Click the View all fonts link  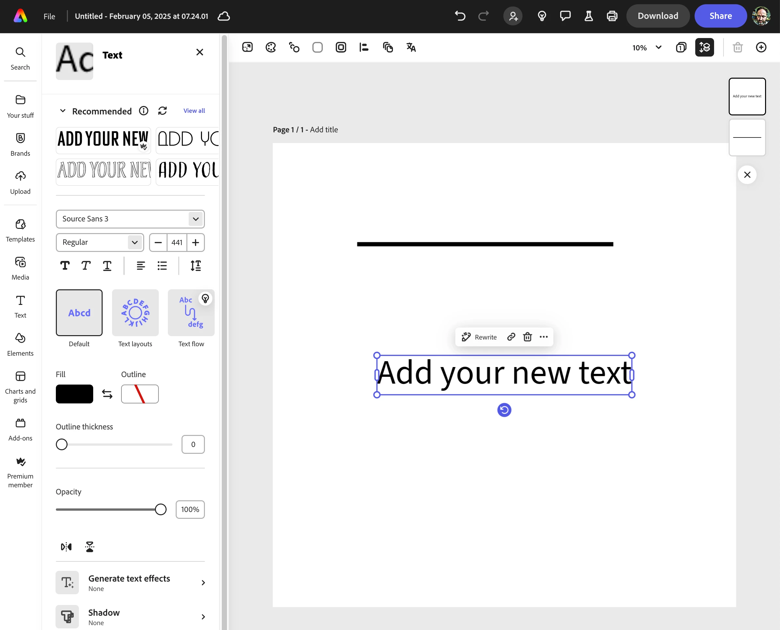pyautogui.click(x=194, y=111)
